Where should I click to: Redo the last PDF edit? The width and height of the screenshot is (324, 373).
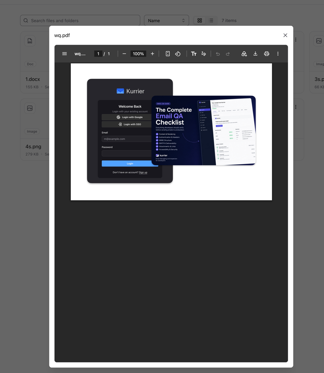click(228, 54)
